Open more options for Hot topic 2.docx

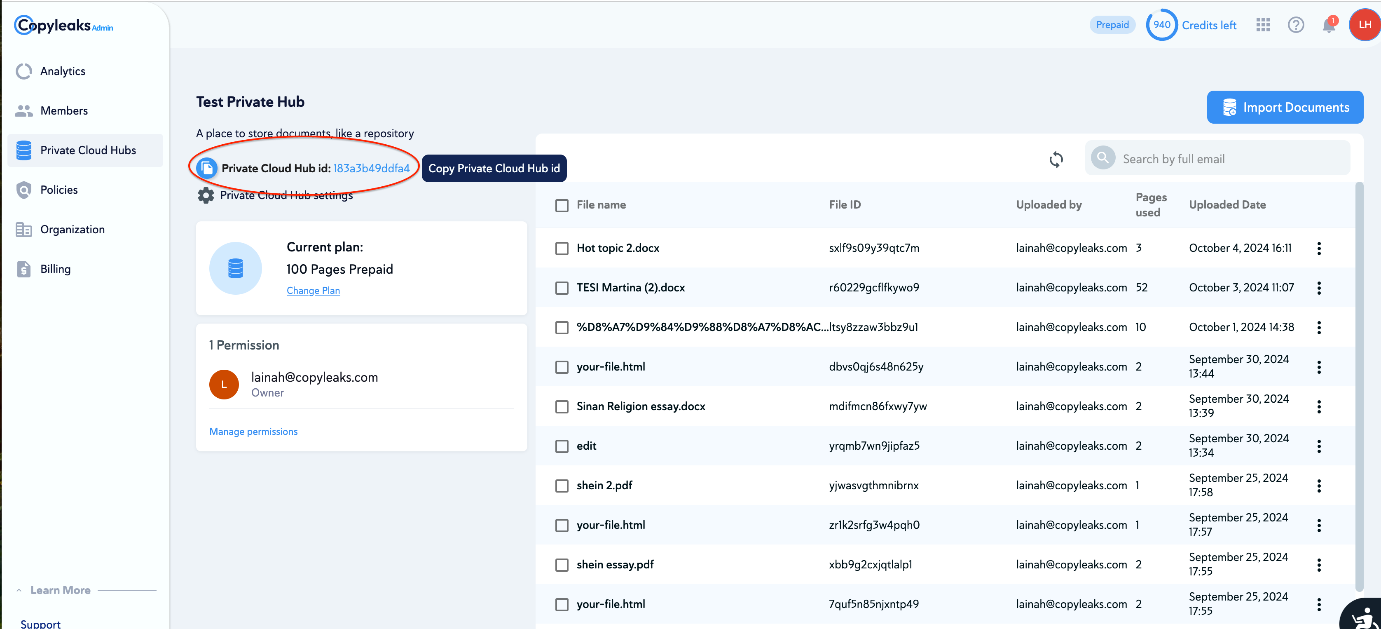1319,248
